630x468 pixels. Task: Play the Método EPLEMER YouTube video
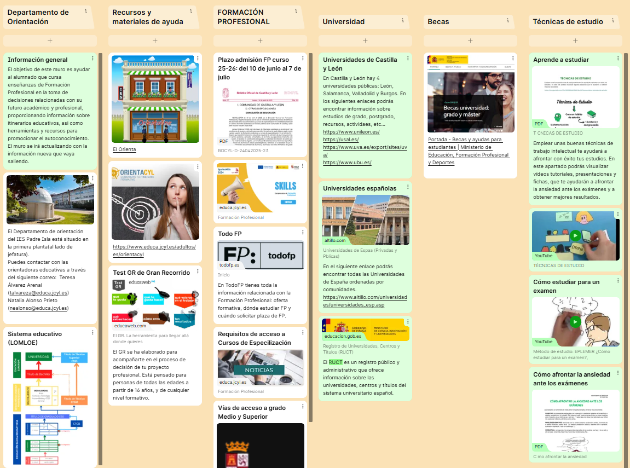tap(575, 322)
